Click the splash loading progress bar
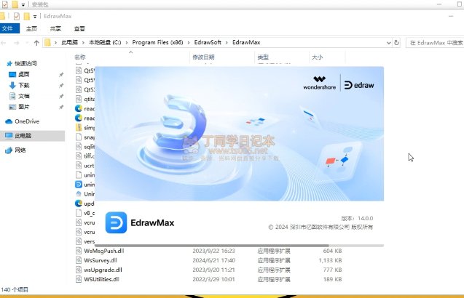The width and height of the screenshot is (464, 298). click(x=239, y=246)
